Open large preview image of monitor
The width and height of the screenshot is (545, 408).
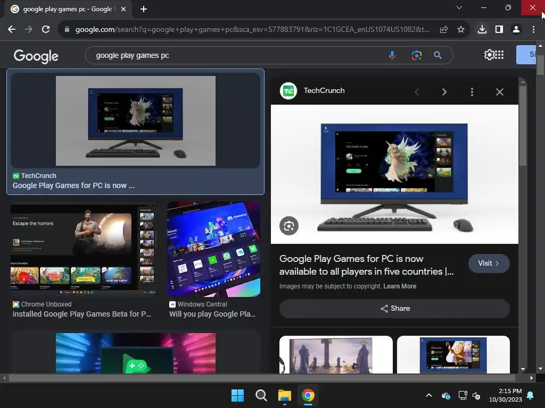394,174
